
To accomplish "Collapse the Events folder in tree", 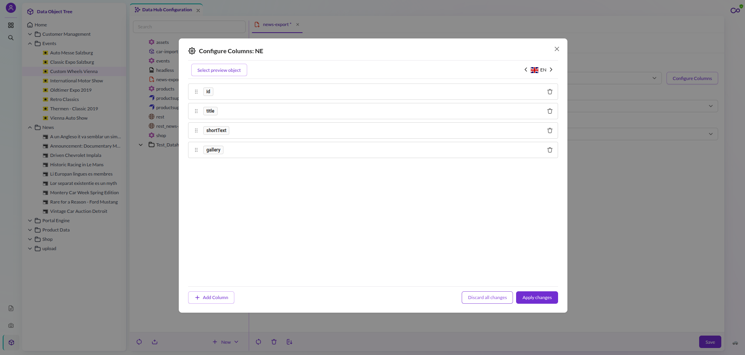I will [x=30, y=44].
